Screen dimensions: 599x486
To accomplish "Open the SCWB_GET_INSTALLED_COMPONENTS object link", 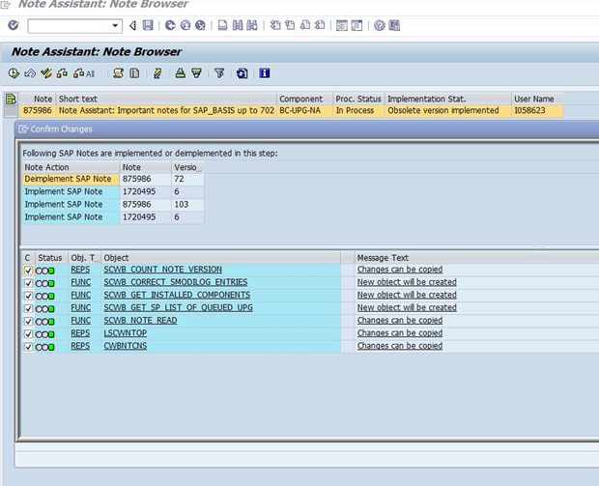I will tap(177, 295).
